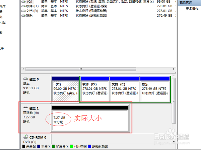Image resolution: width=201 pixels, height=150 pixels.
Task: Click the drive icon beside 娱乐 row
Action: coord(23,16)
